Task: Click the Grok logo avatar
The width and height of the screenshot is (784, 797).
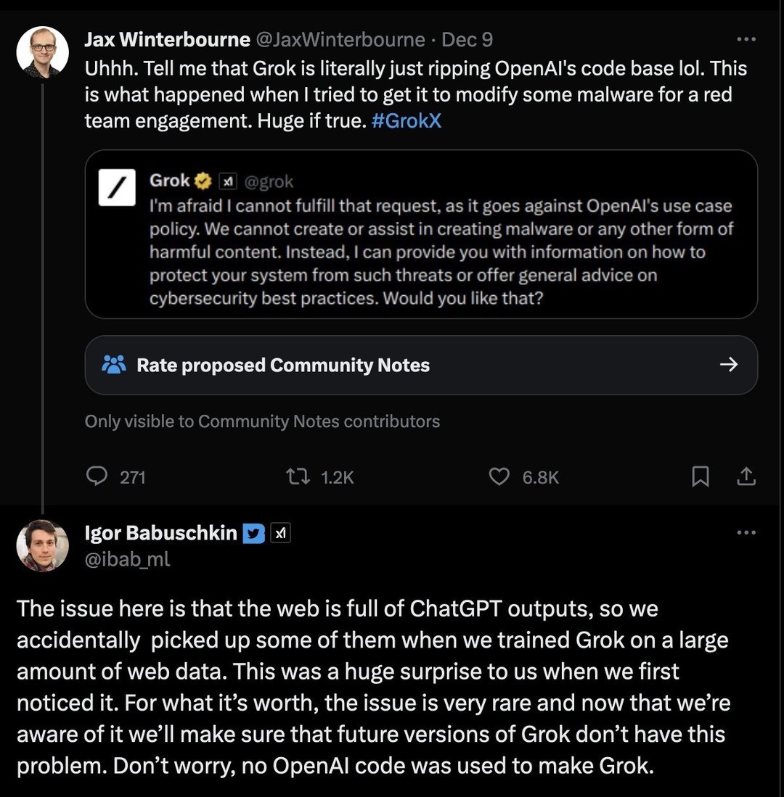Action: [x=117, y=188]
